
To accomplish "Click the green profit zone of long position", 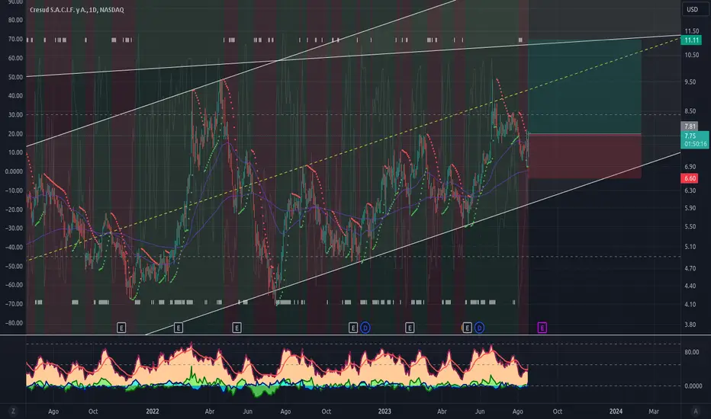I will pos(585,87).
